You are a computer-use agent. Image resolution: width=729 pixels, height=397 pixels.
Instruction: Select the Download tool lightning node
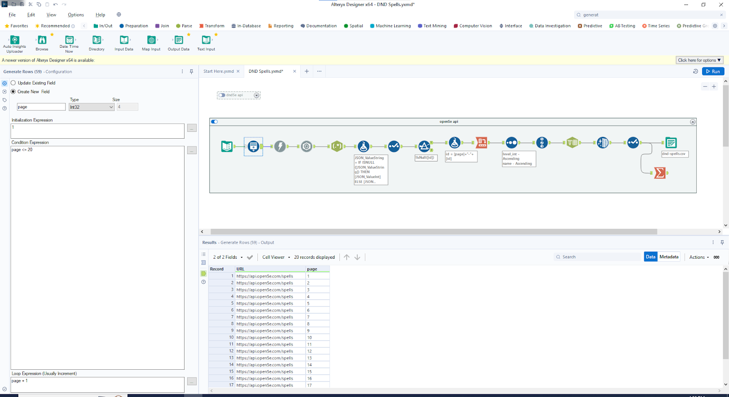pos(280,146)
